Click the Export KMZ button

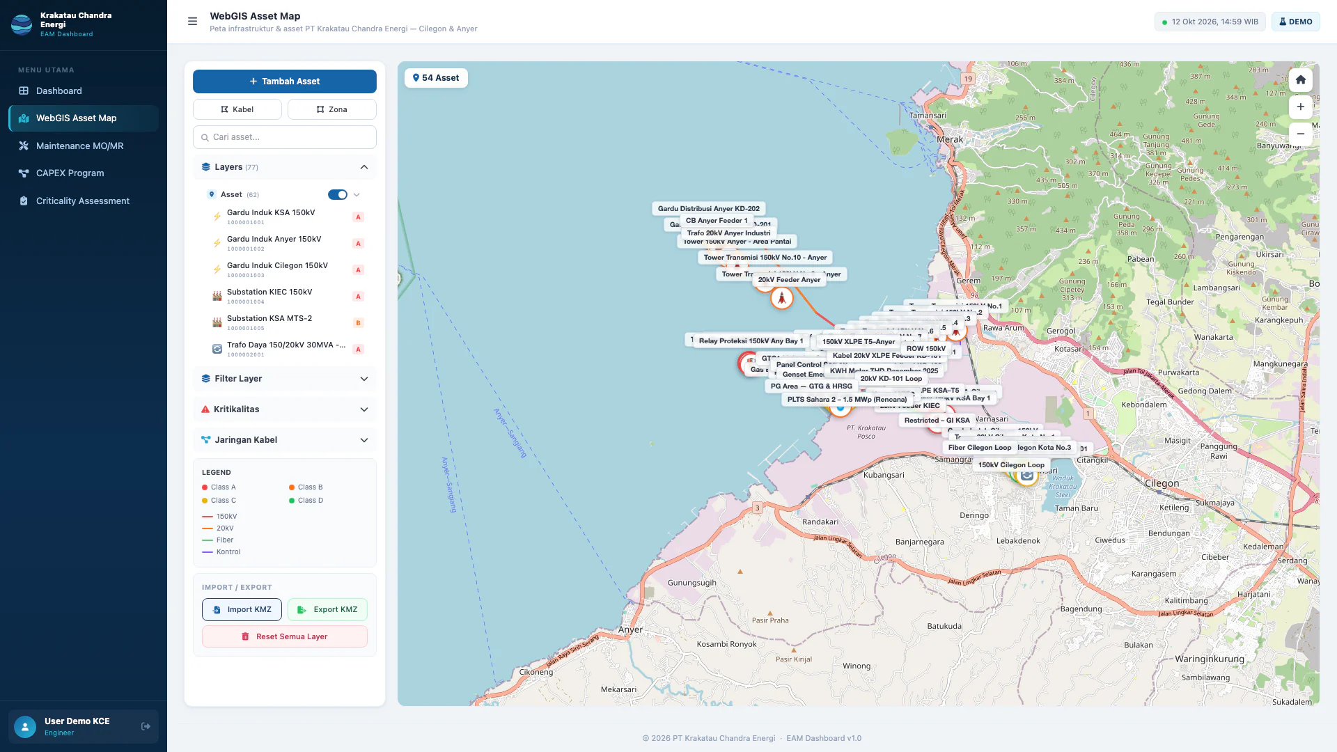pyautogui.click(x=327, y=609)
